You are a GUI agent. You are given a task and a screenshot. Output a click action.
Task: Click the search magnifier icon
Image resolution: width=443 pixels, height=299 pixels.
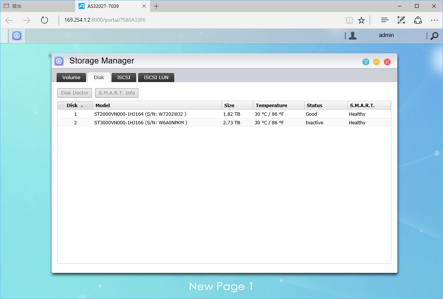pos(434,36)
